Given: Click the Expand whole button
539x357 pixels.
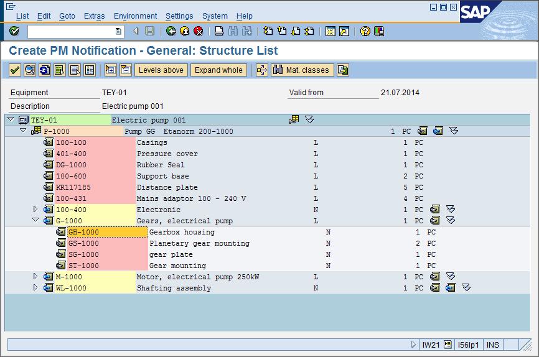Looking at the screenshot, I should (x=218, y=70).
